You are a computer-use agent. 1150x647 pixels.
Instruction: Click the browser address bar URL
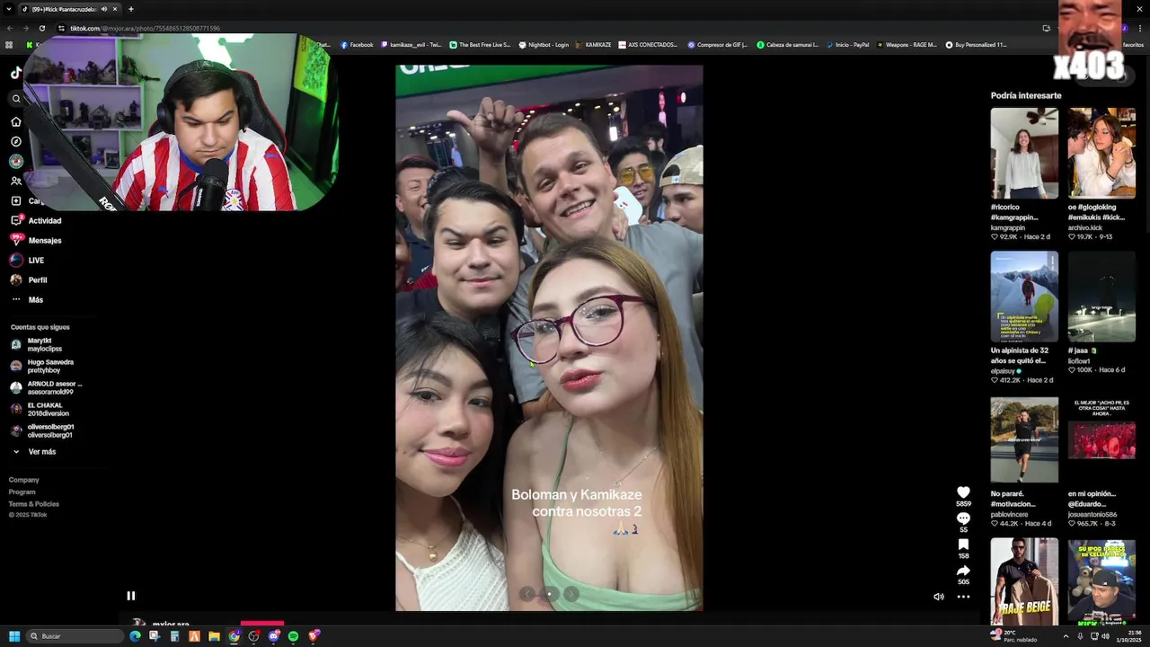(145, 28)
